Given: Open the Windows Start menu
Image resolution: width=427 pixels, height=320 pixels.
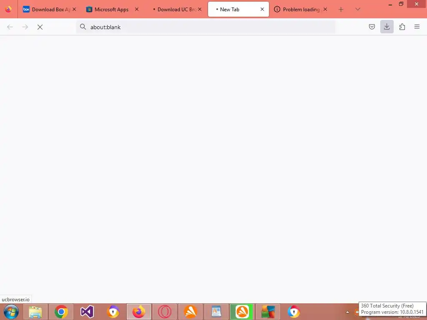Looking at the screenshot, I should [x=11, y=312].
